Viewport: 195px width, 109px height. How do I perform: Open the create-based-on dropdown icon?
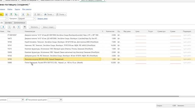[x=16, y=15]
